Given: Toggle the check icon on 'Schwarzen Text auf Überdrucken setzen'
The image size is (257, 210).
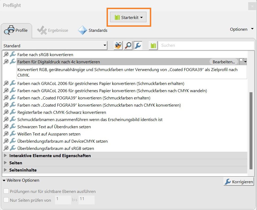Looking at the screenshot, I should pos(6,126).
